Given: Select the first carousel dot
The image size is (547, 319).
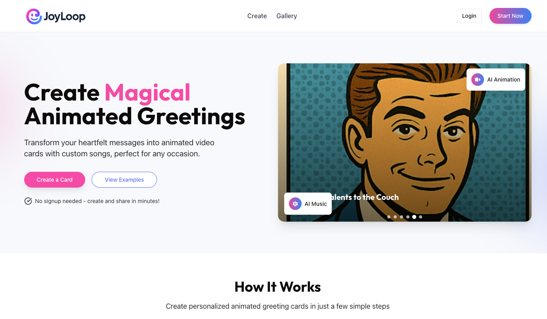Looking at the screenshot, I should pos(389,217).
